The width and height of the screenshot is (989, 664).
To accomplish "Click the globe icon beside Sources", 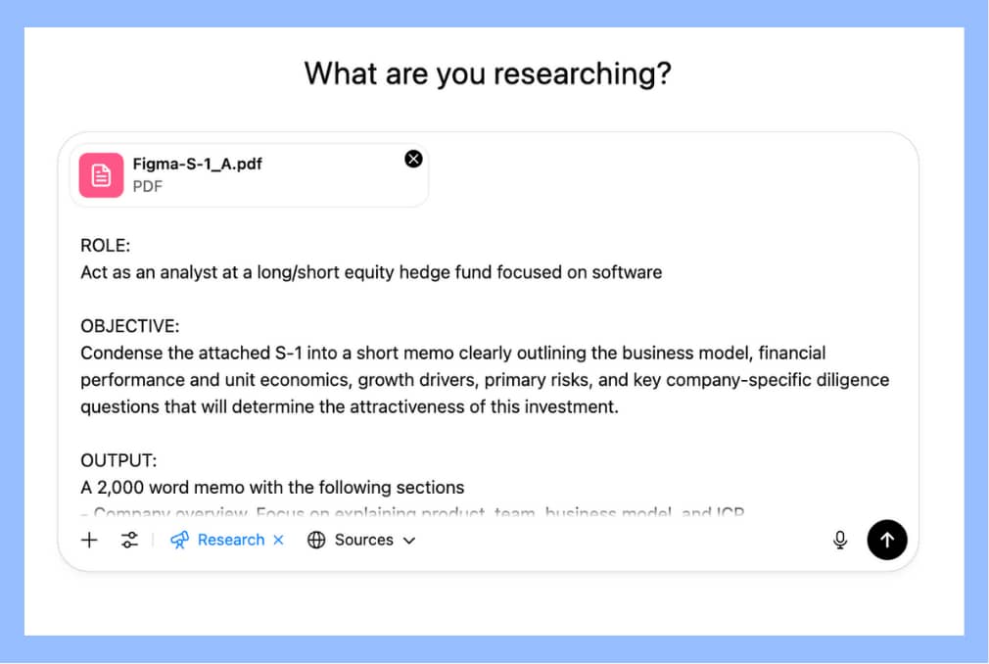I will tap(316, 540).
